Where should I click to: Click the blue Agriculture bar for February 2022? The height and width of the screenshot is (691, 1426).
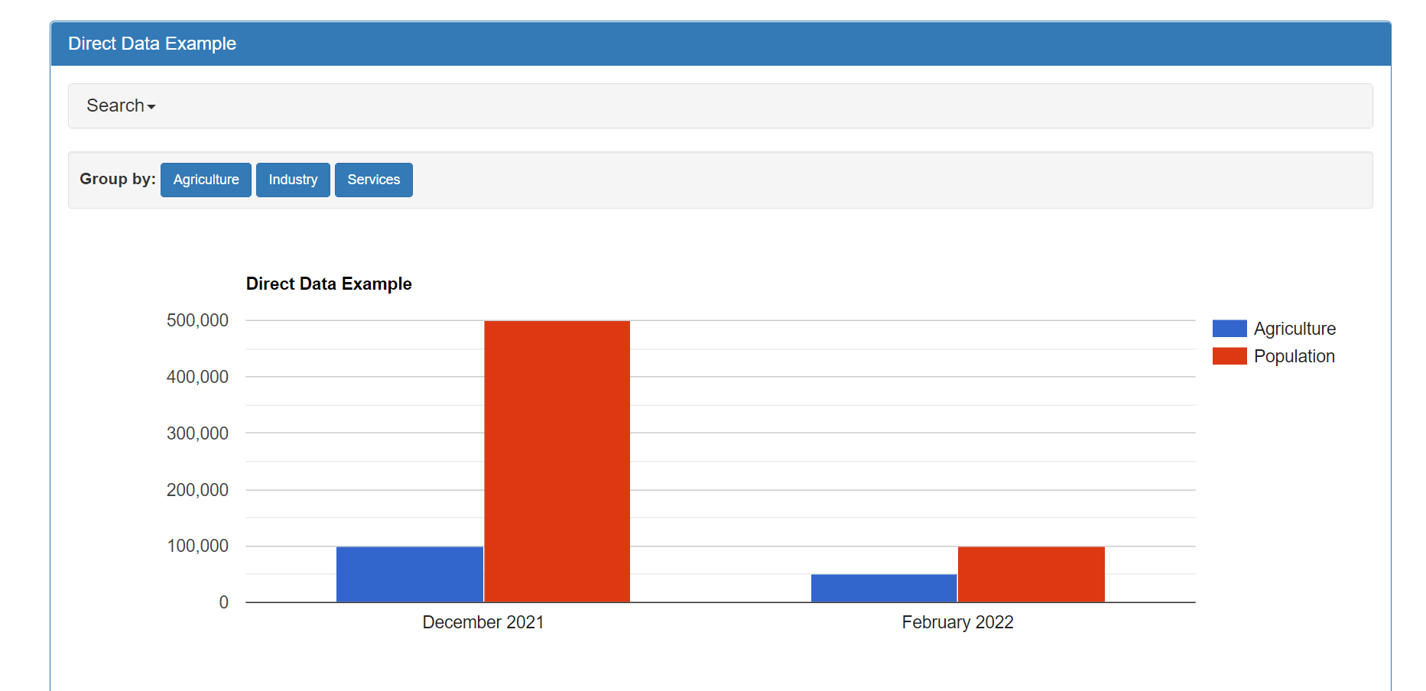[x=883, y=589]
